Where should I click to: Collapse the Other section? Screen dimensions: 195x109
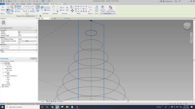[x=37, y=50]
